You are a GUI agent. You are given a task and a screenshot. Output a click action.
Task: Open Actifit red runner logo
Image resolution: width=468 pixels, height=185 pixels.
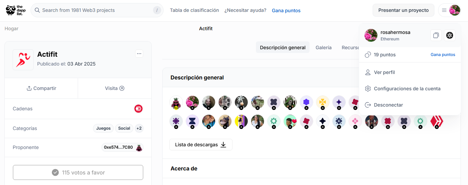coord(23,60)
